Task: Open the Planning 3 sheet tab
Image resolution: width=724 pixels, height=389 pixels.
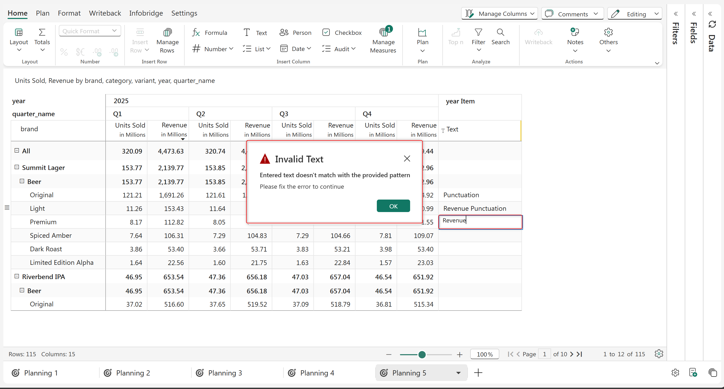Action: 225,373
